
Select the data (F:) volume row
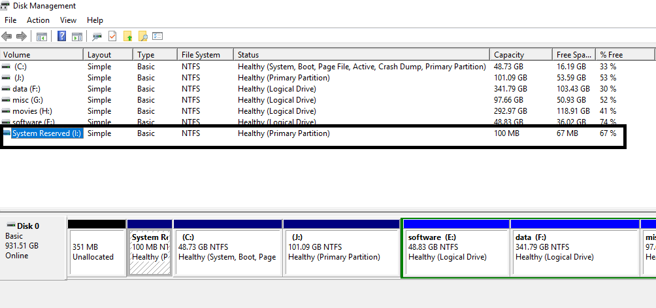[26, 89]
